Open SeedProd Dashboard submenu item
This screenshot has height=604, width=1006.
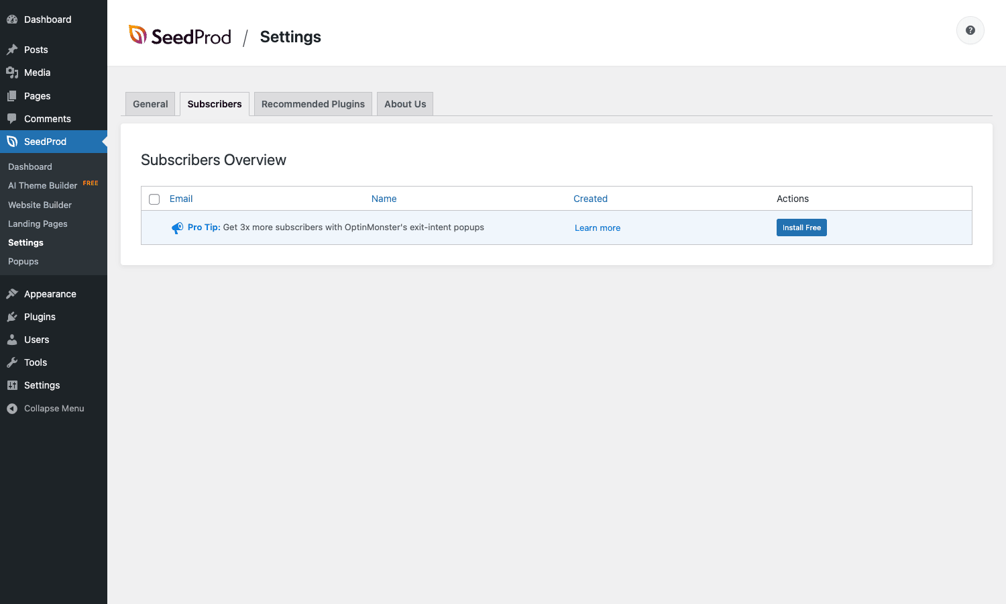click(x=30, y=166)
